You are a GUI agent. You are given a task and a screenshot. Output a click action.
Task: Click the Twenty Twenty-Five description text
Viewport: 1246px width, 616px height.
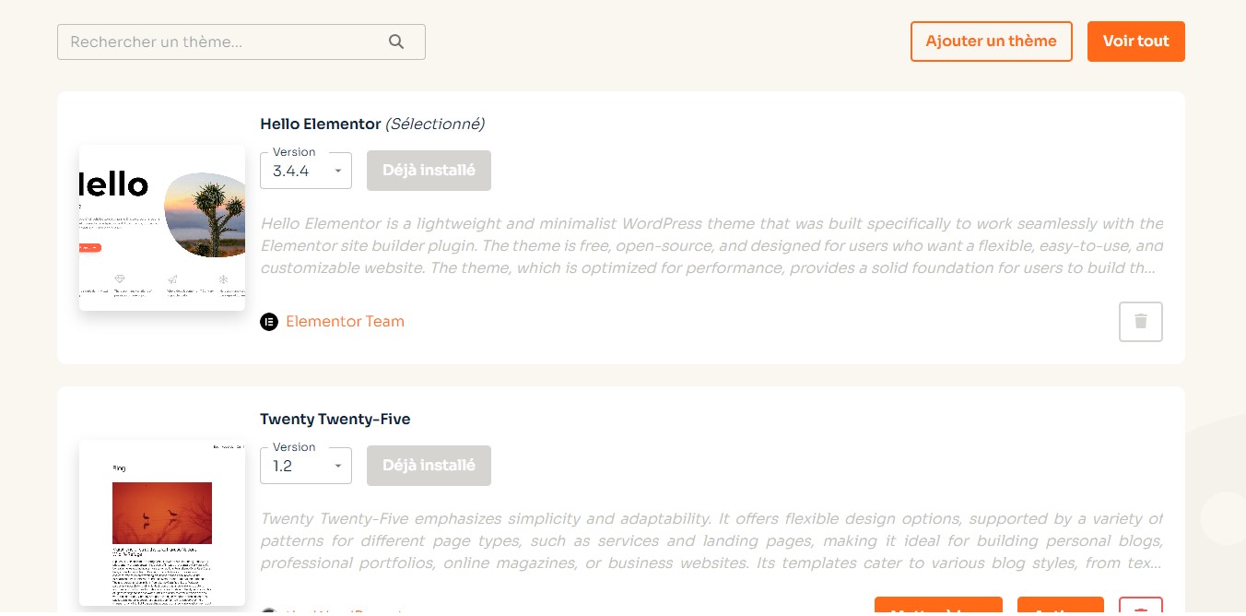[711, 541]
